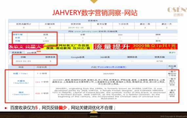Switch to the 历史收录 tab
Viewport: 187px width, 118px height.
point(17,52)
